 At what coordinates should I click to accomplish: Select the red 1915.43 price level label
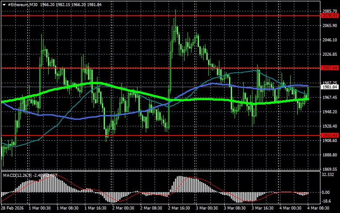point(330,135)
